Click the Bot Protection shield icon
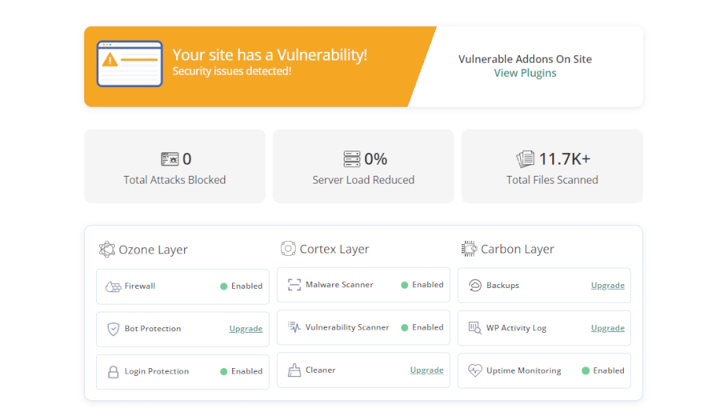Image resolution: width=708 pixels, height=416 pixels. [112, 329]
